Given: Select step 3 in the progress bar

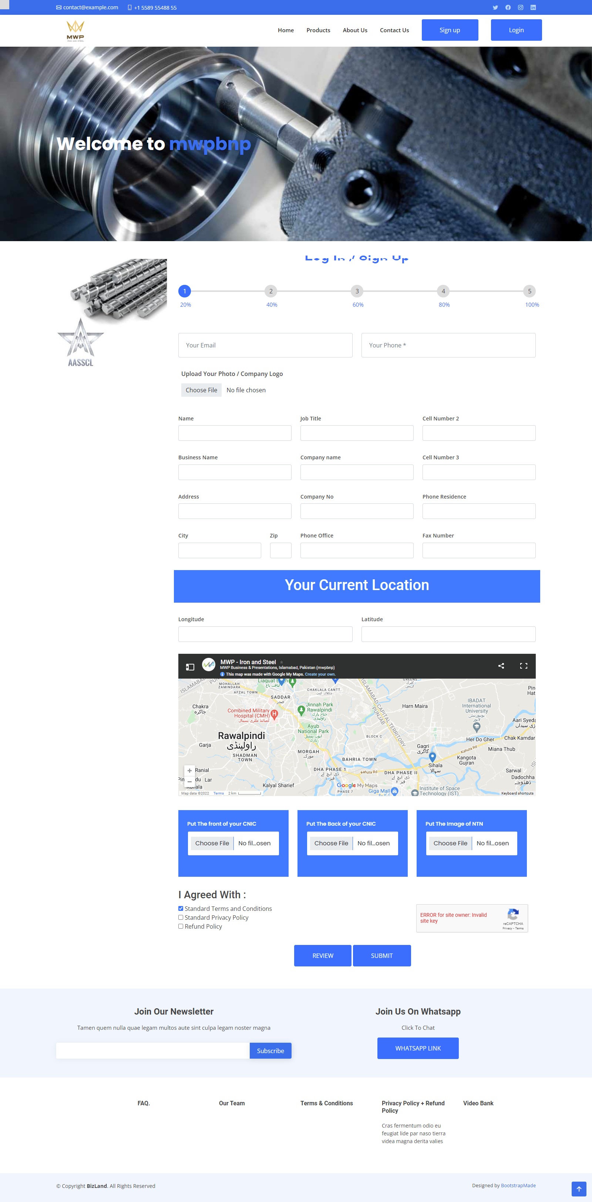Looking at the screenshot, I should point(357,291).
